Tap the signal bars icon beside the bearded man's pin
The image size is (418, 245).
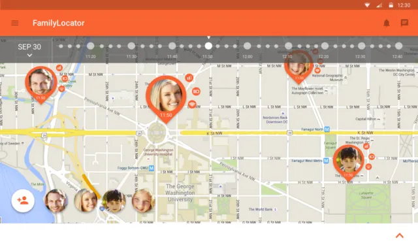[x=59, y=68]
